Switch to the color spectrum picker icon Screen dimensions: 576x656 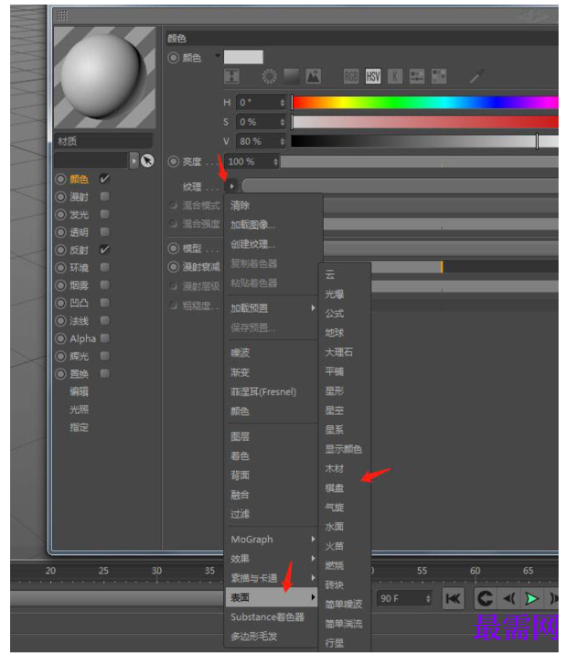click(x=292, y=77)
